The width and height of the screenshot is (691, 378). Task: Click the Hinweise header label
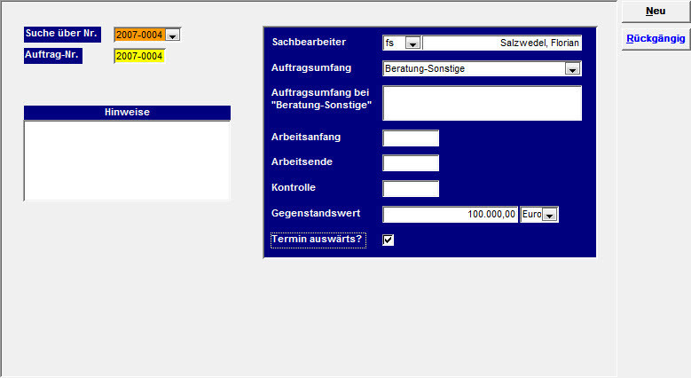(127, 113)
